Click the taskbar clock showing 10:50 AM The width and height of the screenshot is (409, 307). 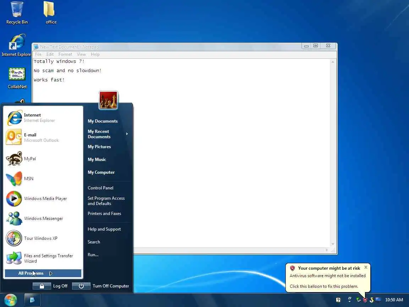point(394,300)
